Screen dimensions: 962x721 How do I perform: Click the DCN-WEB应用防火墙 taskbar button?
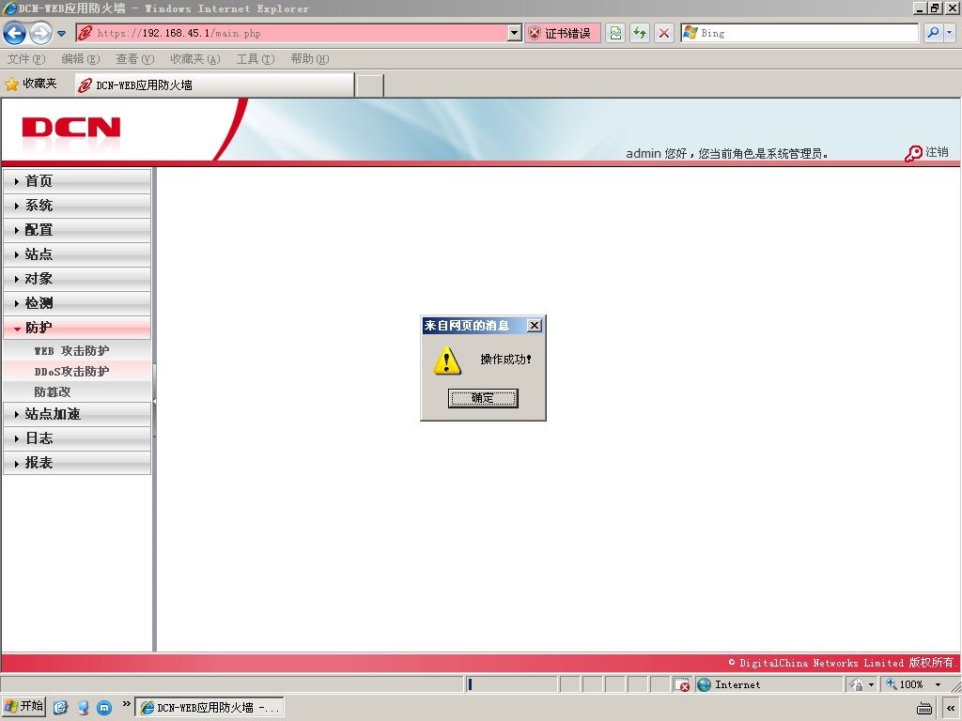(209, 708)
